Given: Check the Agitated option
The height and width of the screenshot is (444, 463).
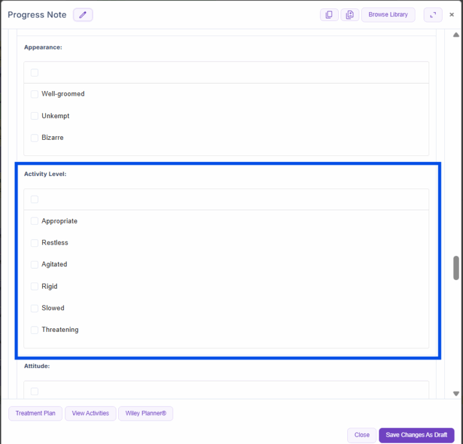Looking at the screenshot, I should 34,264.
